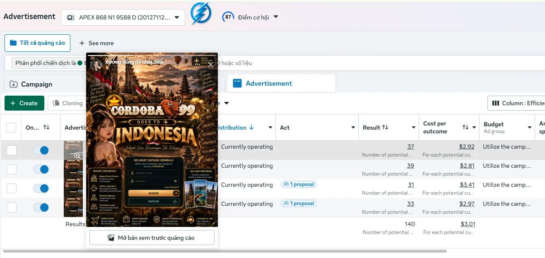
Task: Open the Result column options dropdown
Action: point(414,128)
